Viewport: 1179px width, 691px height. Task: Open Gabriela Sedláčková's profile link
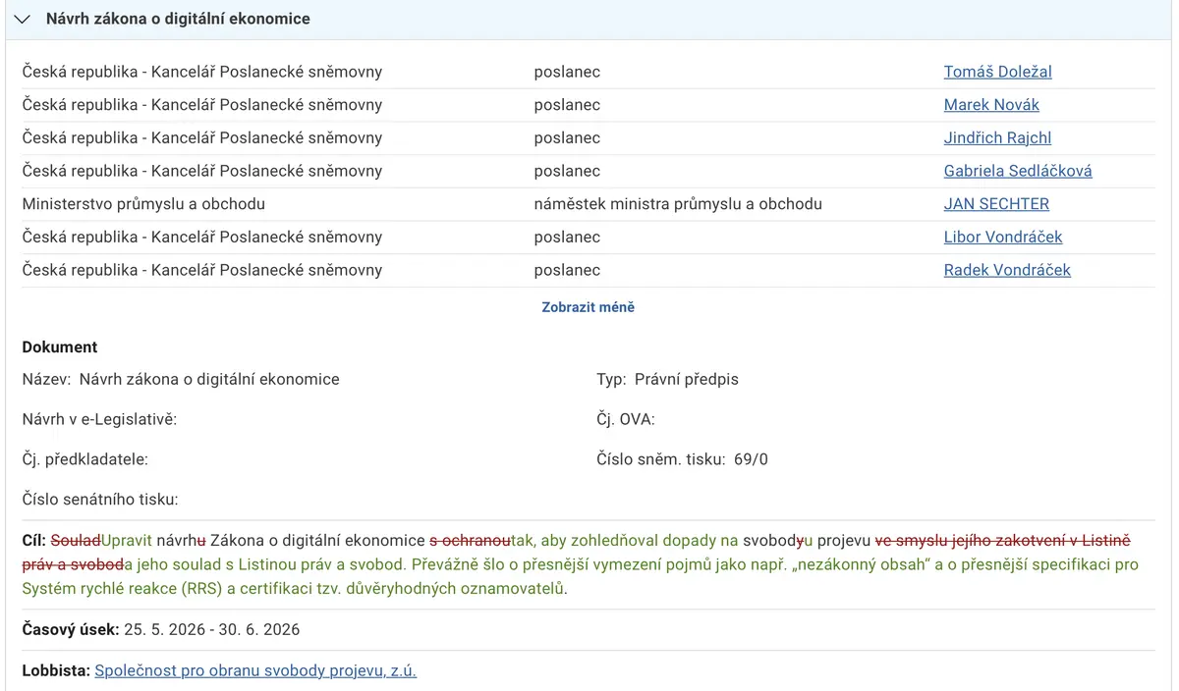coord(1018,171)
